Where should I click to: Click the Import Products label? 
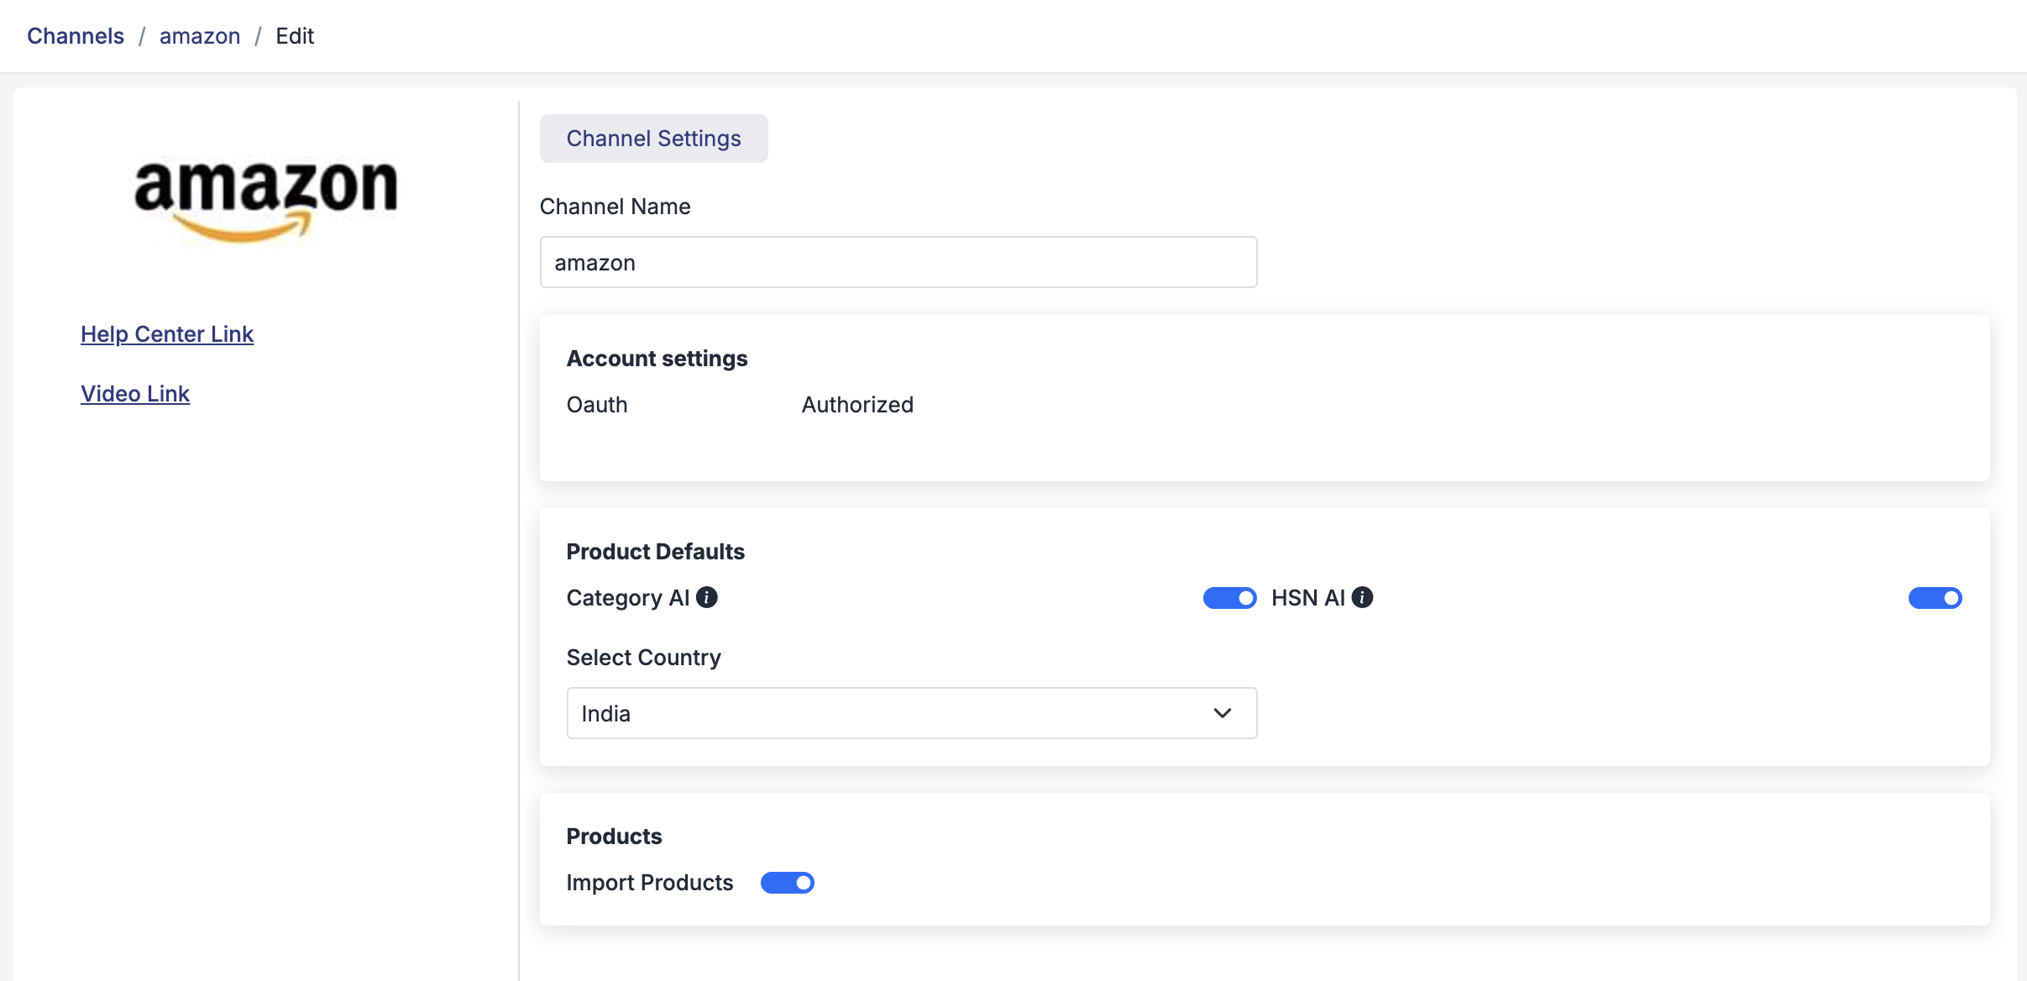tap(649, 883)
